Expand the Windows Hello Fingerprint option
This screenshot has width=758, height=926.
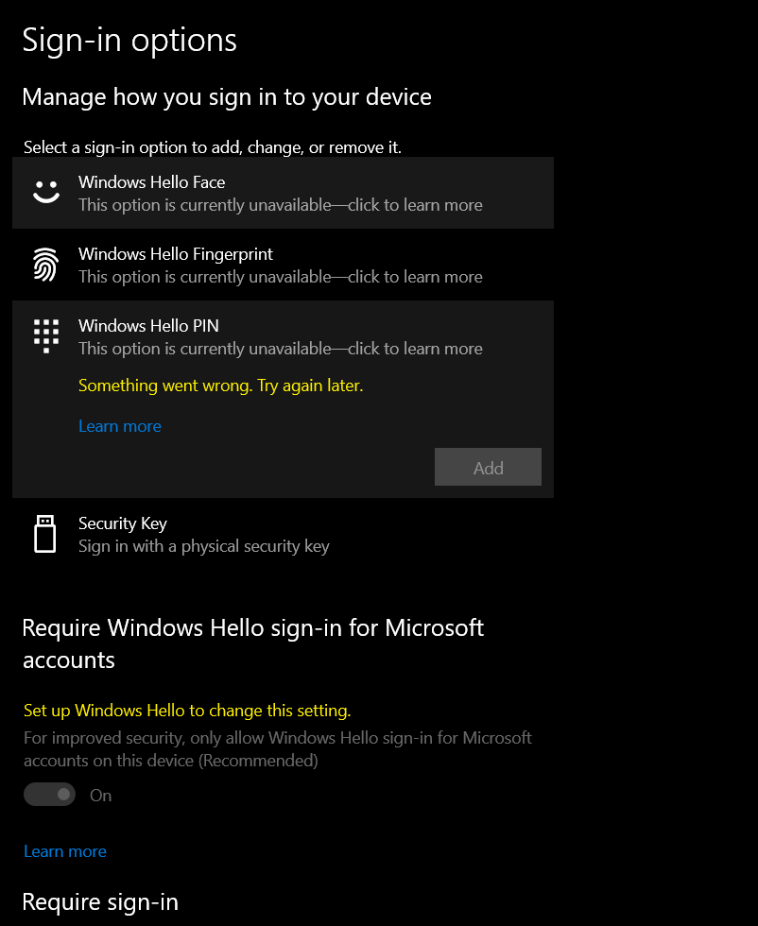tap(284, 264)
